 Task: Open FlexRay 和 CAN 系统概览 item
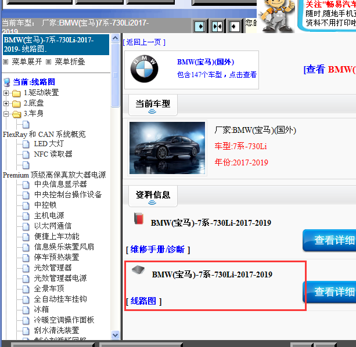tap(44, 134)
